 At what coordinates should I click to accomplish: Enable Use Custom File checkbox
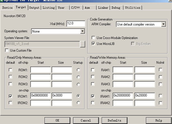point(7,50)
